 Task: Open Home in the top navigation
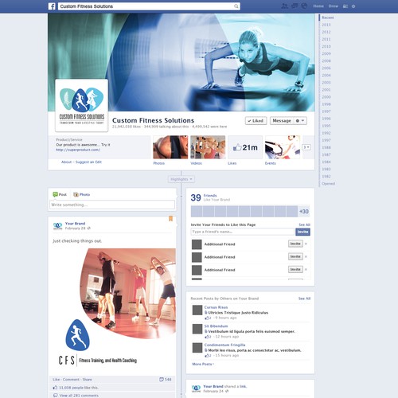click(x=318, y=6)
